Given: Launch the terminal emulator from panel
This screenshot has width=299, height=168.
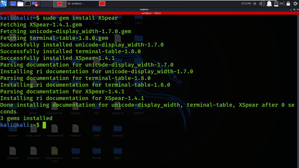Looking at the screenshot, I should (x=28, y=4).
